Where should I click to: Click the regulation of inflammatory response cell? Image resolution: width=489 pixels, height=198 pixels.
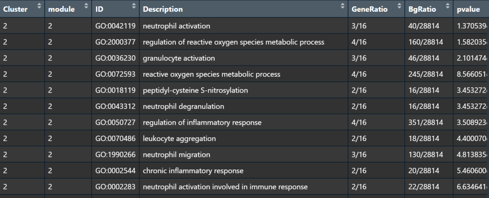pos(202,123)
